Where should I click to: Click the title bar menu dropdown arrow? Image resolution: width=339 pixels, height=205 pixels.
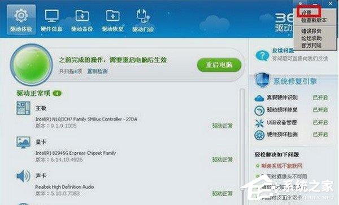click(301, 3)
